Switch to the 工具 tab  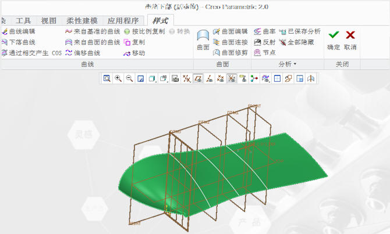(23, 20)
